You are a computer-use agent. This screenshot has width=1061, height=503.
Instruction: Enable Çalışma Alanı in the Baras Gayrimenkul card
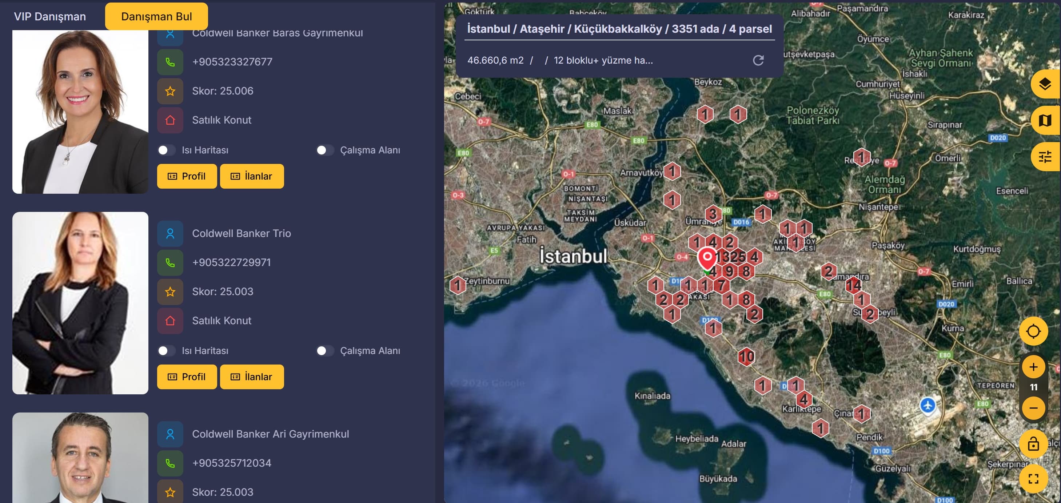click(x=324, y=150)
